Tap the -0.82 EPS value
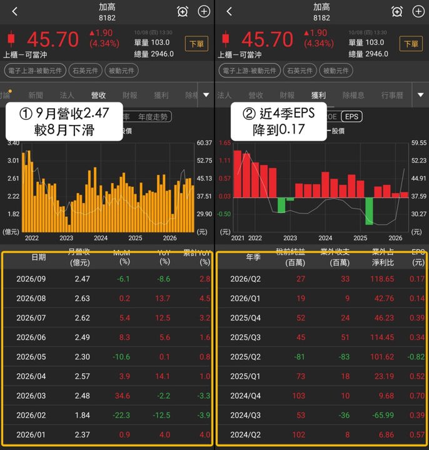 point(416,357)
